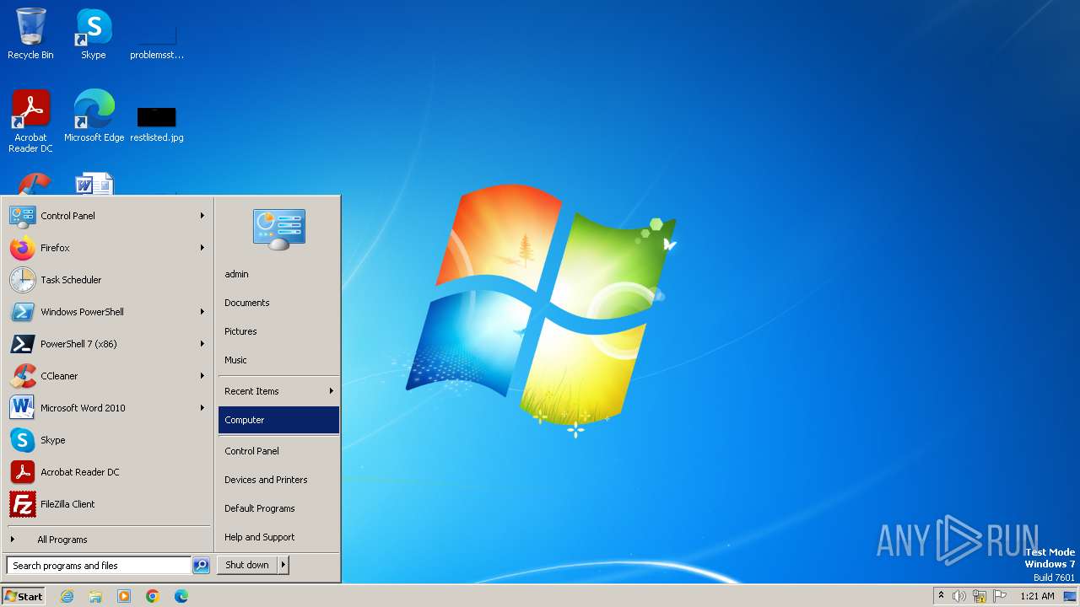Open Default Programs
This screenshot has height=607, width=1080.
click(x=278, y=508)
